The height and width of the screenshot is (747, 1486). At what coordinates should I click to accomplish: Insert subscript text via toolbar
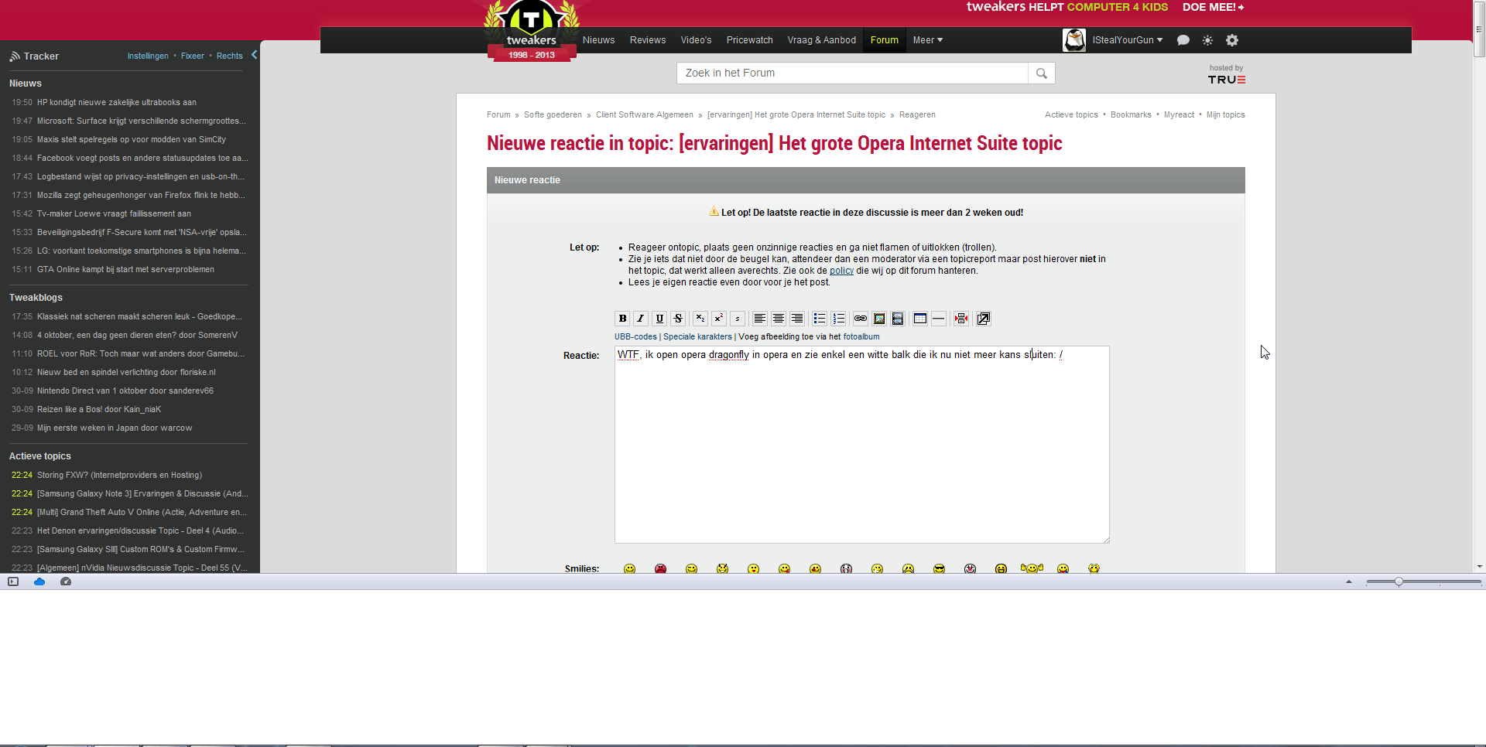point(700,319)
